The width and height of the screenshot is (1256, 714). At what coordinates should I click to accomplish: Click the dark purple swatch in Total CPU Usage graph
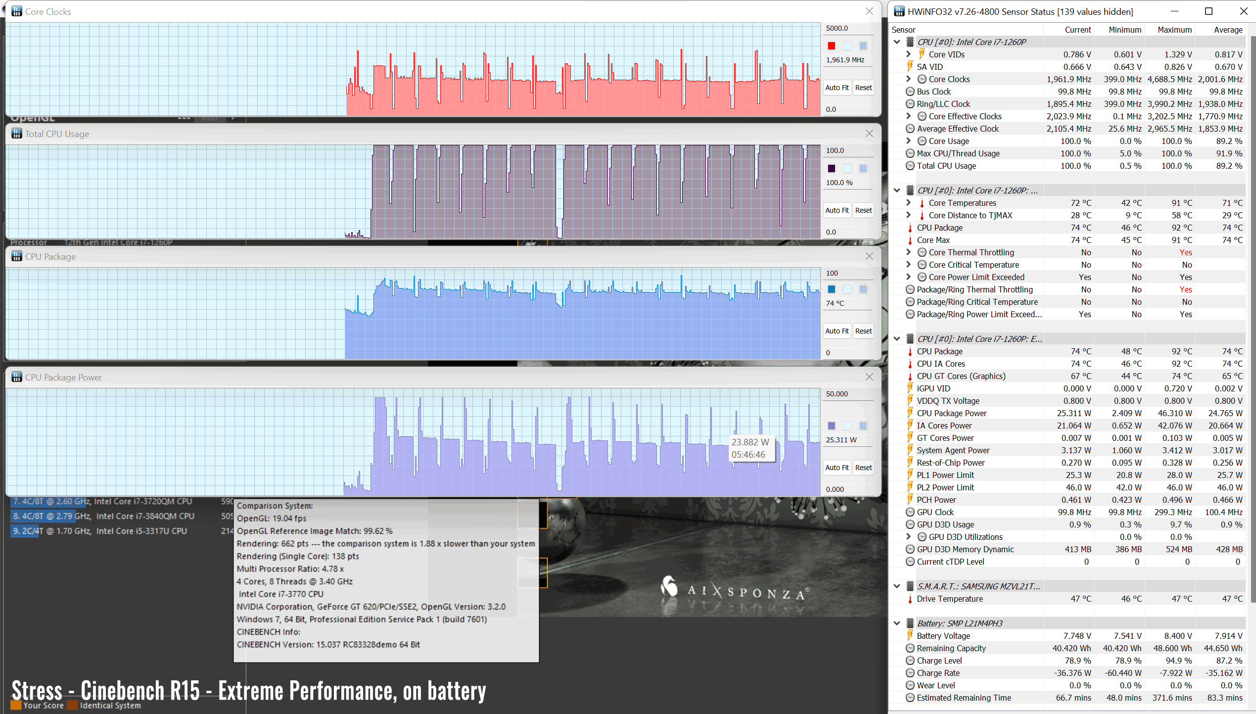coord(832,169)
